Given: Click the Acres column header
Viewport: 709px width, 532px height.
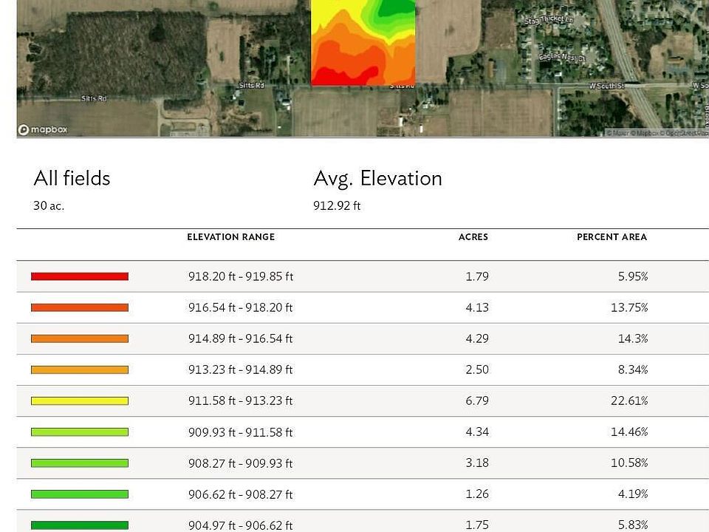Looking at the screenshot, I should coord(473,237).
